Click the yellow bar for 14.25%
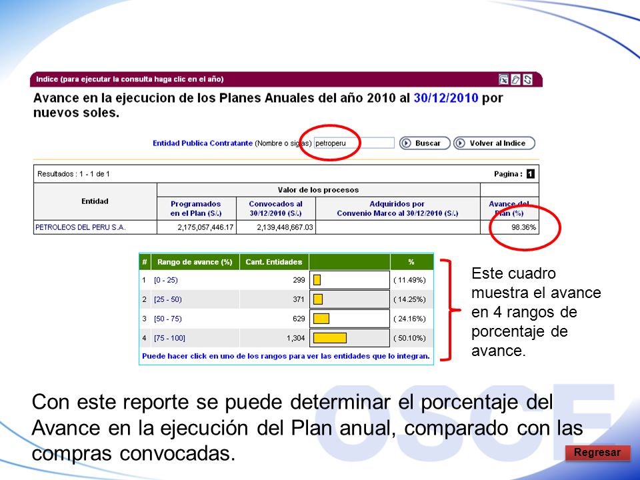This screenshot has width=640, height=480. [x=318, y=299]
